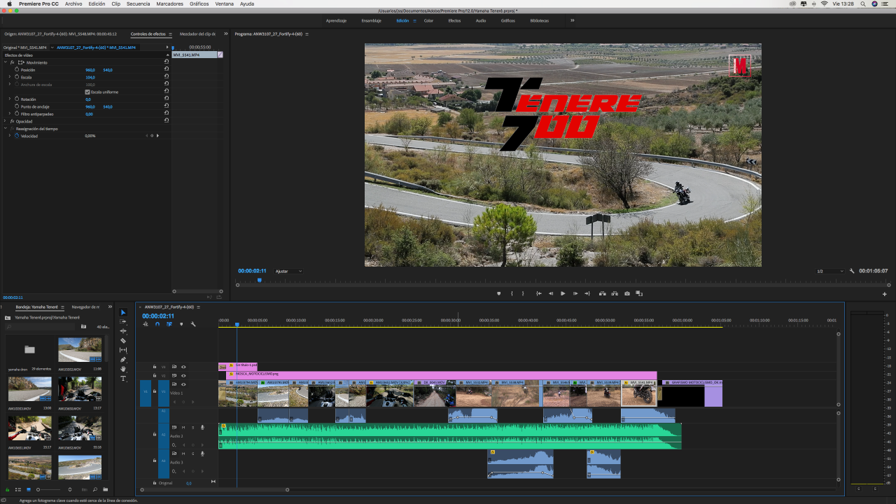Reset the Posición parameter
896x504 pixels.
167,70
